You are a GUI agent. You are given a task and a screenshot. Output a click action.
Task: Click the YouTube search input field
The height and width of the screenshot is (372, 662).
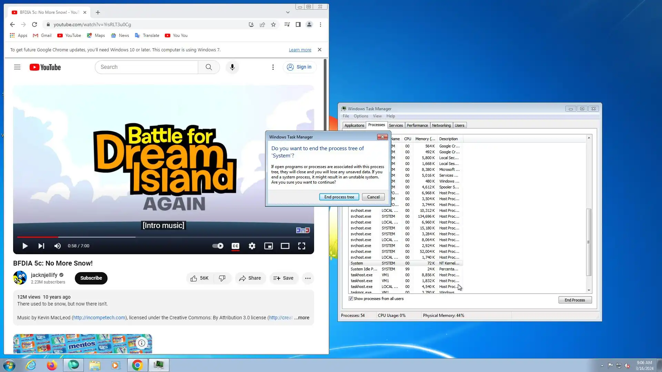pyautogui.click(x=147, y=67)
